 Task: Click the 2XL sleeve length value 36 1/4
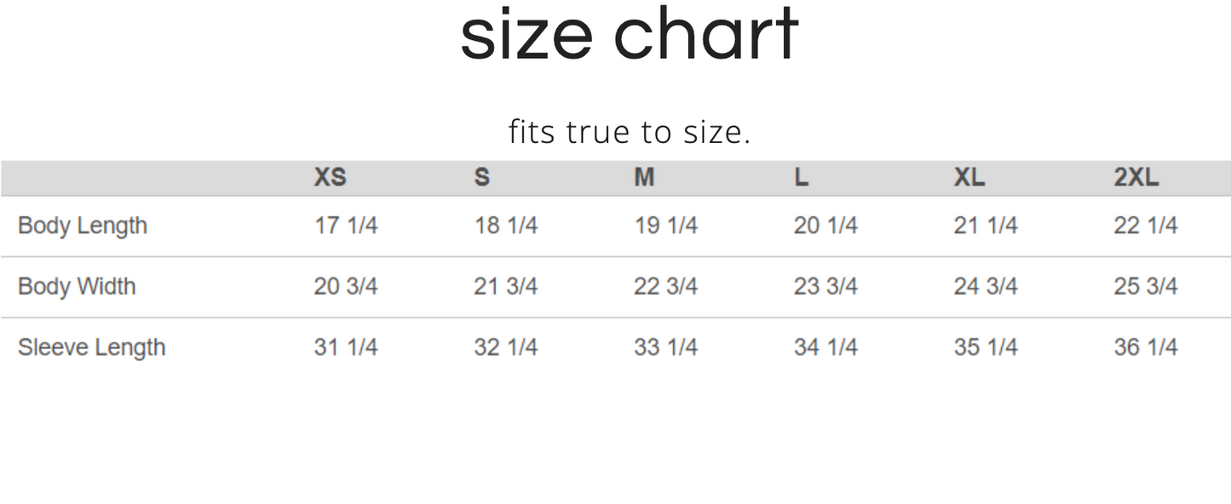coord(1145,347)
